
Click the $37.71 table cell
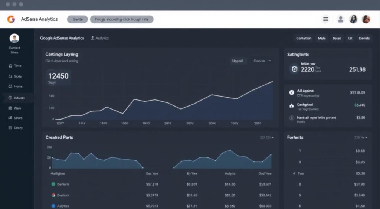point(192,206)
